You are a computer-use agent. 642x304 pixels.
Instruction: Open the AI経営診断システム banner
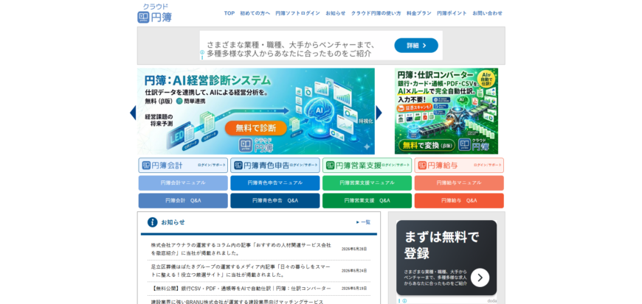[x=256, y=111]
